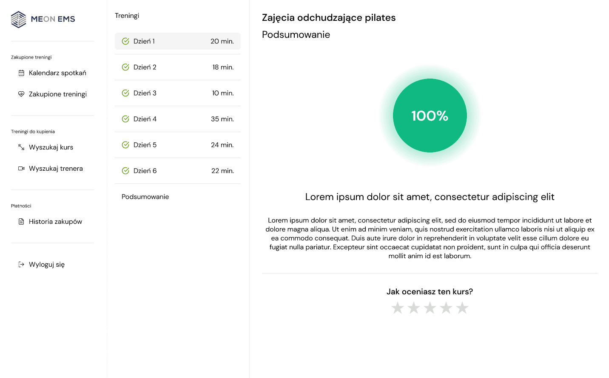Select Dzień 5 training in list
This screenshot has height=378, width=609.
tap(177, 145)
